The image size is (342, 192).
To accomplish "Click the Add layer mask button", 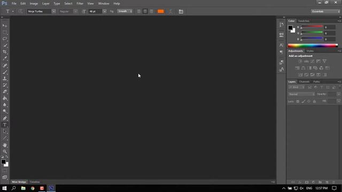I will 307,182.
